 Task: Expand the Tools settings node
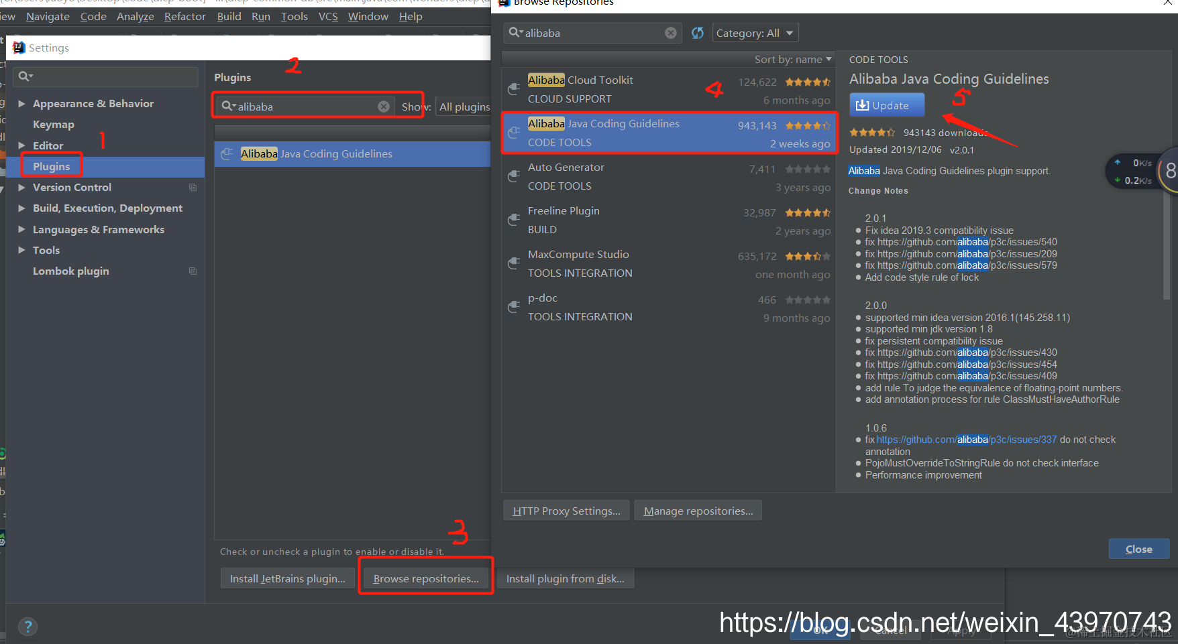click(x=21, y=250)
